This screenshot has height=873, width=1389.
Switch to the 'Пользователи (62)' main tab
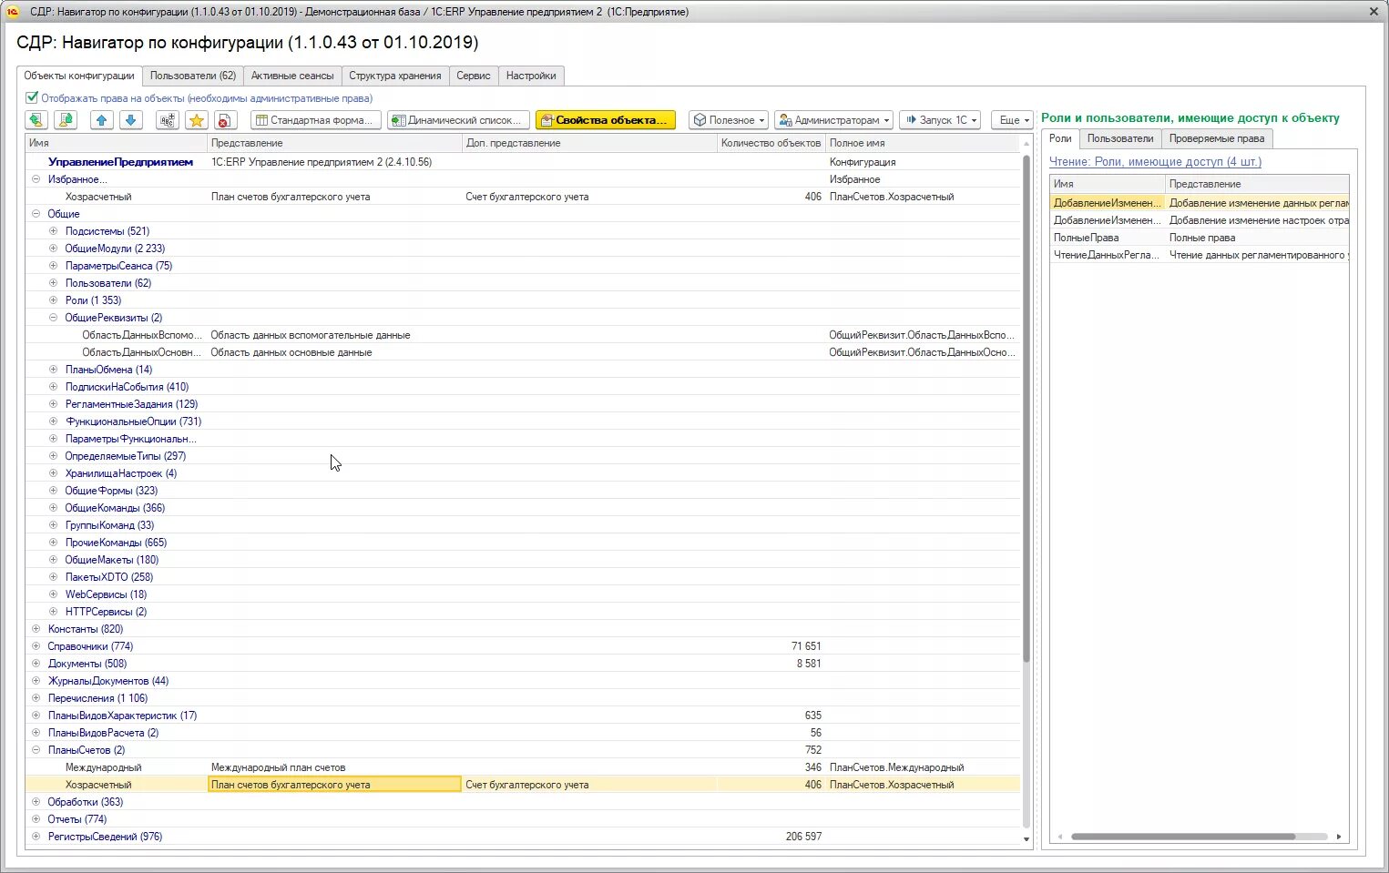(x=193, y=76)
